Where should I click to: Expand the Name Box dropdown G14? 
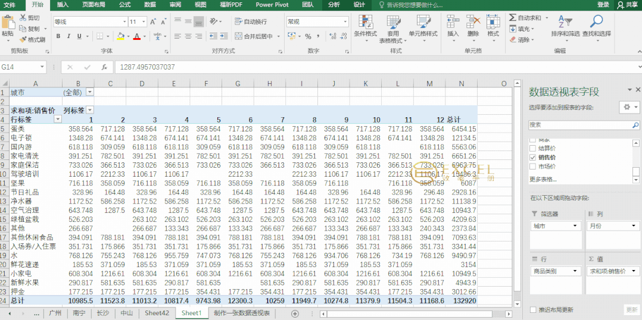coord(43,67)
